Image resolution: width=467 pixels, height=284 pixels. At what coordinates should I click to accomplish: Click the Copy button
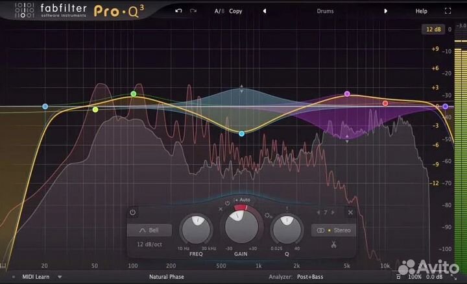click(235, 11)
